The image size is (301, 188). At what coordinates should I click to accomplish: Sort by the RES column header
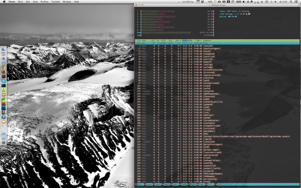pyautogui.click(x=171, y=40)
